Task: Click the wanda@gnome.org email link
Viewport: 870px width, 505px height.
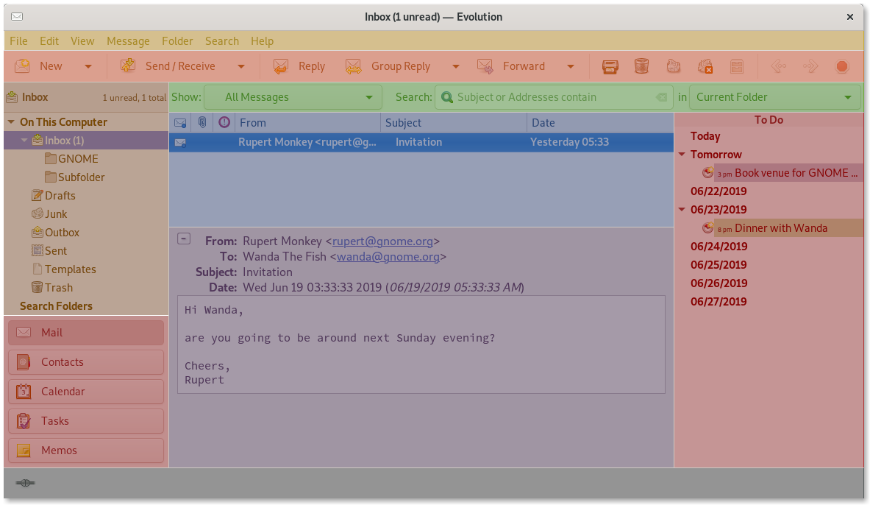Action: coord(388,256)
